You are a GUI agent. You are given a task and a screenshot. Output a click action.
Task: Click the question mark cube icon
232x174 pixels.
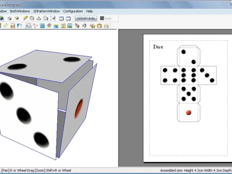[77, 26]
